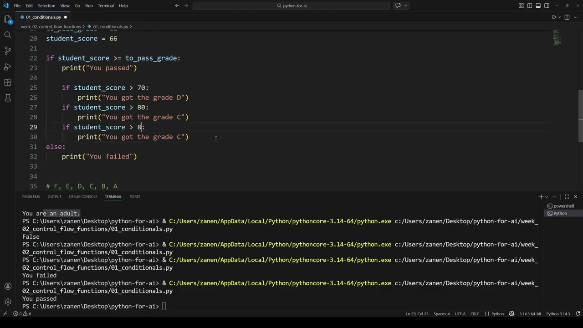Toggle the primary side bar visibility
Screen dimensions: 583x328
tap(530, 5)
